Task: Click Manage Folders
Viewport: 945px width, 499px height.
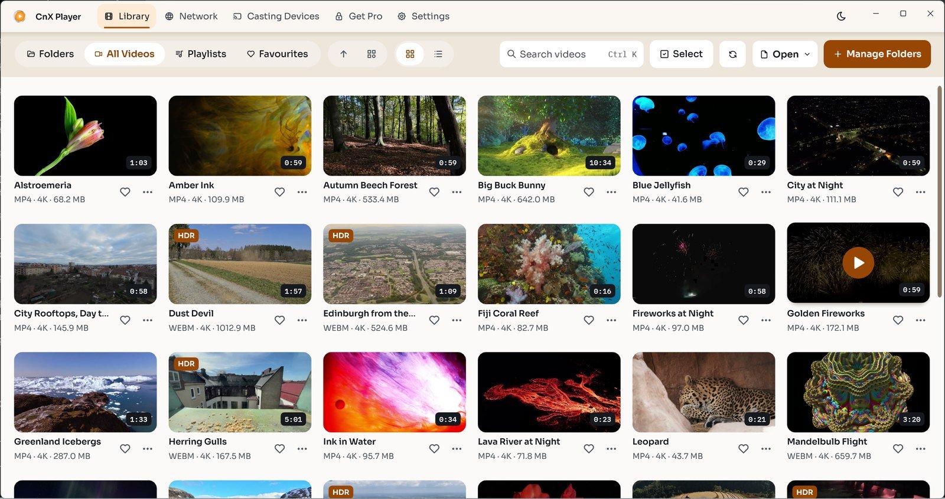Action: point(877,54)
